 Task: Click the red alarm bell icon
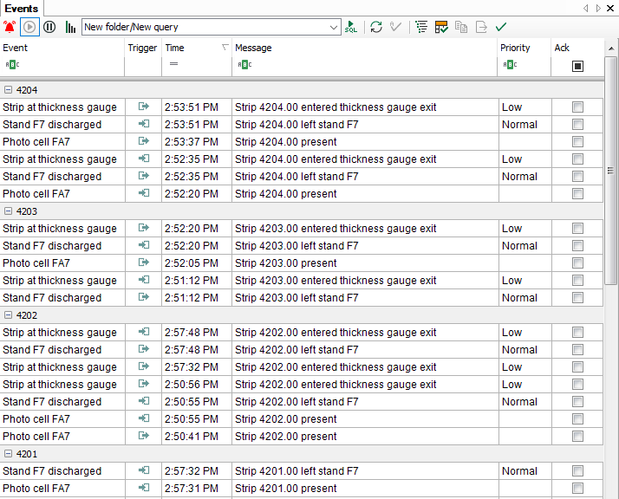tap(10, 27)
